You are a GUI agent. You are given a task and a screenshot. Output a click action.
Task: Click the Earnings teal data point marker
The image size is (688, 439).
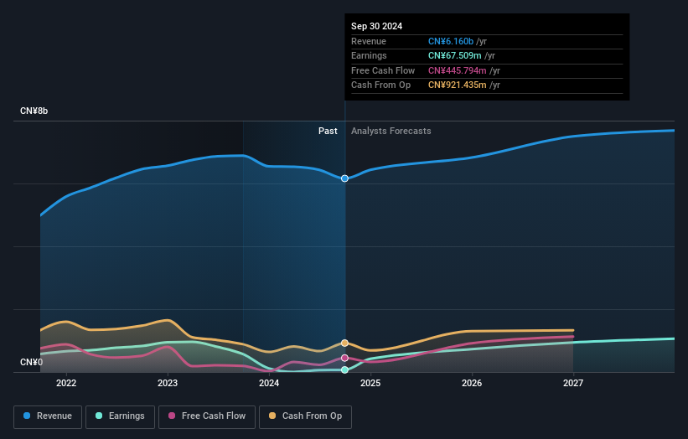click(345, 369)
